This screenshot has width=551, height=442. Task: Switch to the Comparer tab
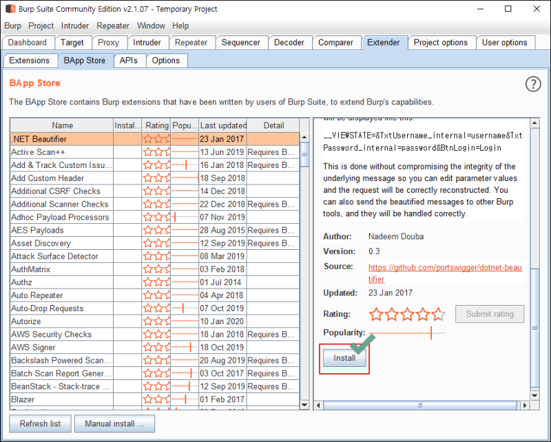pyautogui.click(x=335, y=43)
